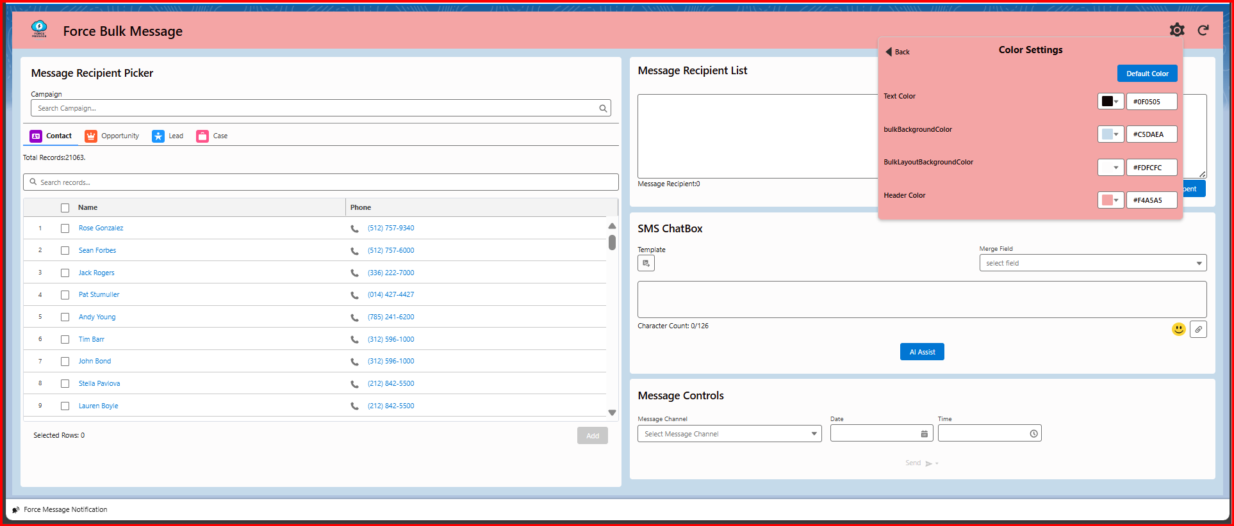Click the attachment paperclip icon

coord(1198,330)
